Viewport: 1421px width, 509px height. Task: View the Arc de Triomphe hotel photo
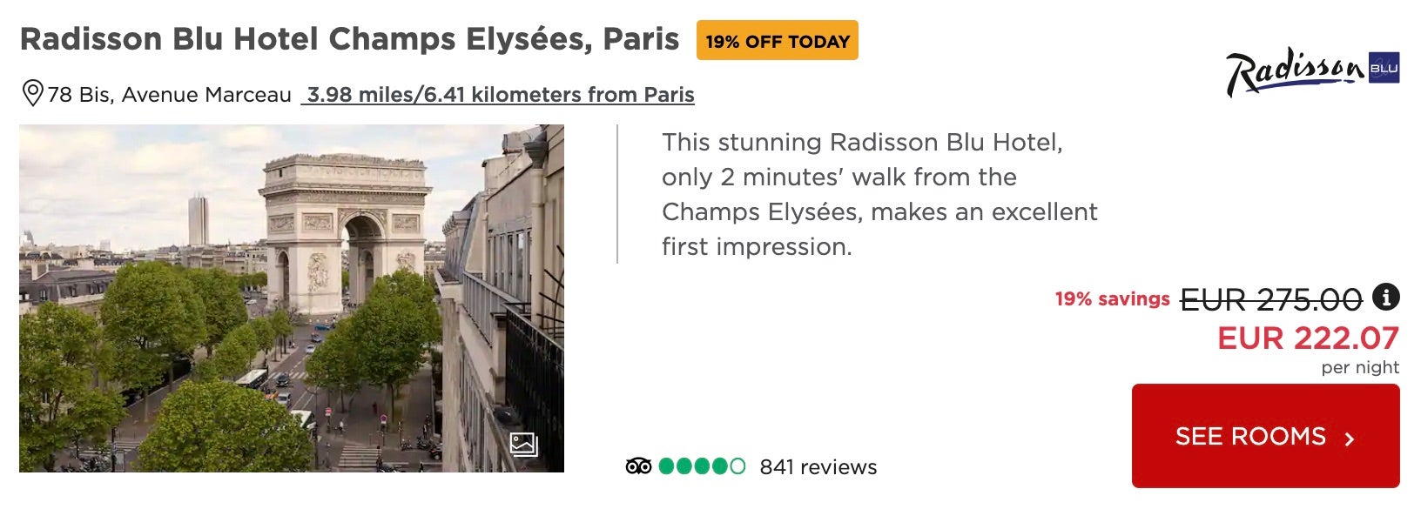(x=291, y=298)
